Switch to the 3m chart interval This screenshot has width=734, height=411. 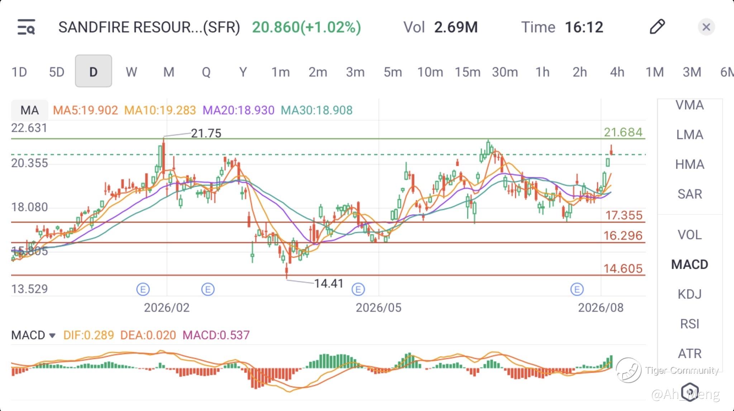coord(355,72)
